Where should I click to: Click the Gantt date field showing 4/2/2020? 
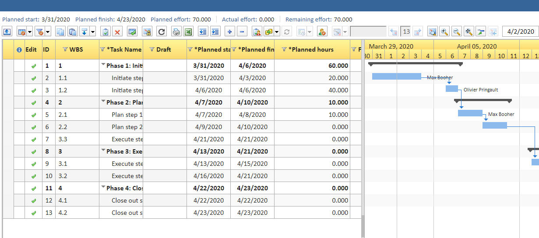(520, 31)
